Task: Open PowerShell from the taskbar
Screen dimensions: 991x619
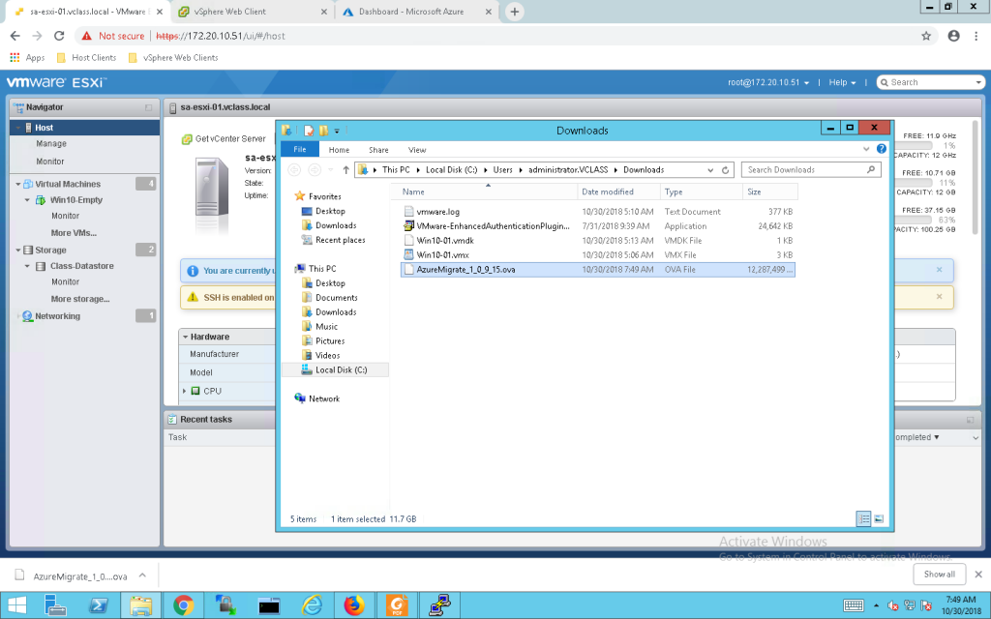Action: pos(99,605)
